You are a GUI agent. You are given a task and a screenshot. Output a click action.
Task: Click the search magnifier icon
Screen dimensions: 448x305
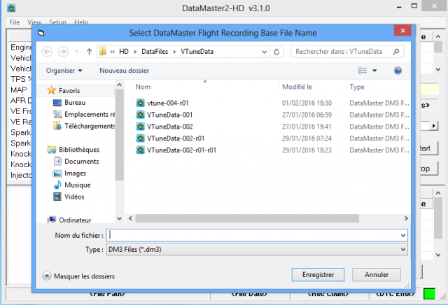coord(396,52)
